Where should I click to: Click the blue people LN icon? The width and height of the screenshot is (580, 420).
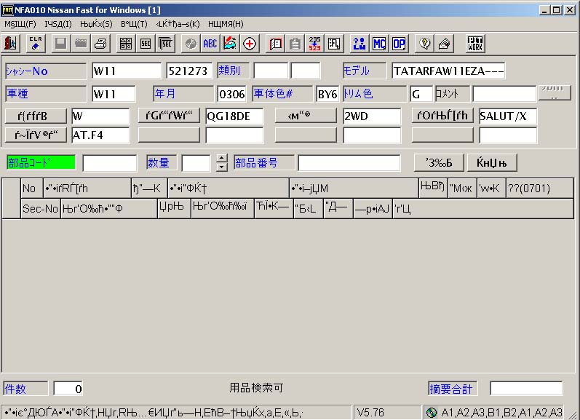[359, 44]
